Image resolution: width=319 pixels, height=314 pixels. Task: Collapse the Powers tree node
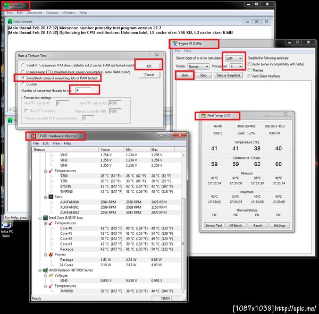pyautogui.click(x=46, y=254)
